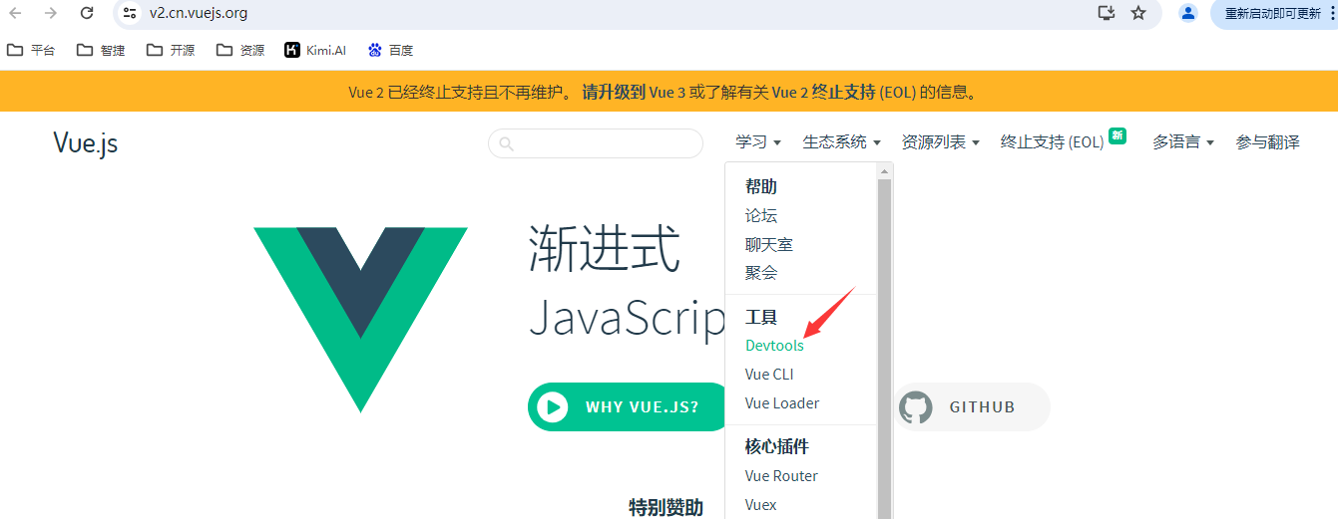
Task: Click the install app icon in address bar
Action: 1106,13
